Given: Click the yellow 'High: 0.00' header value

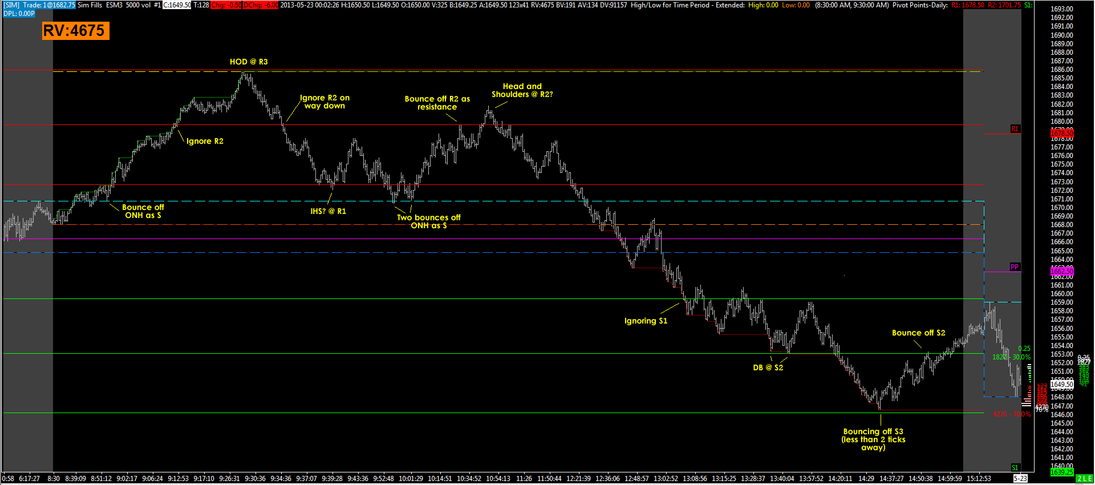Looking at the screenshot, I should [x=763, y=5].
